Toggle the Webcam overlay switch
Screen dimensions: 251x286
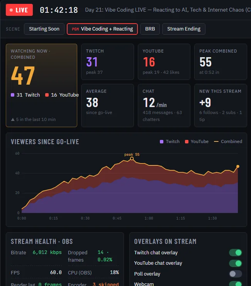pyautogui.click(x=236, y=284)
